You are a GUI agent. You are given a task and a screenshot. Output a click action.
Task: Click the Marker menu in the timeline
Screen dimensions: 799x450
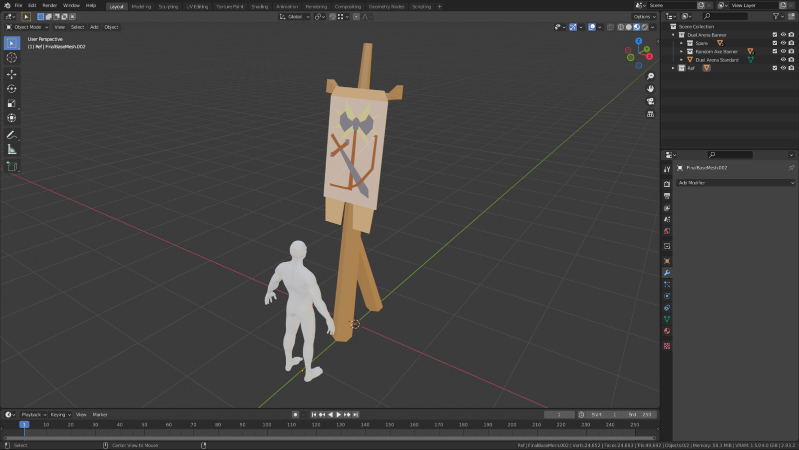point(100,415)
